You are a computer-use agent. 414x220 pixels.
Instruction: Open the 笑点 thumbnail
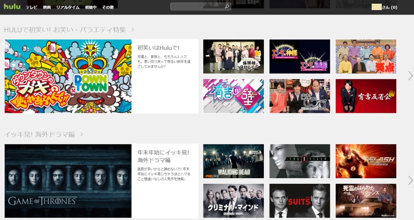coord(366,56)
